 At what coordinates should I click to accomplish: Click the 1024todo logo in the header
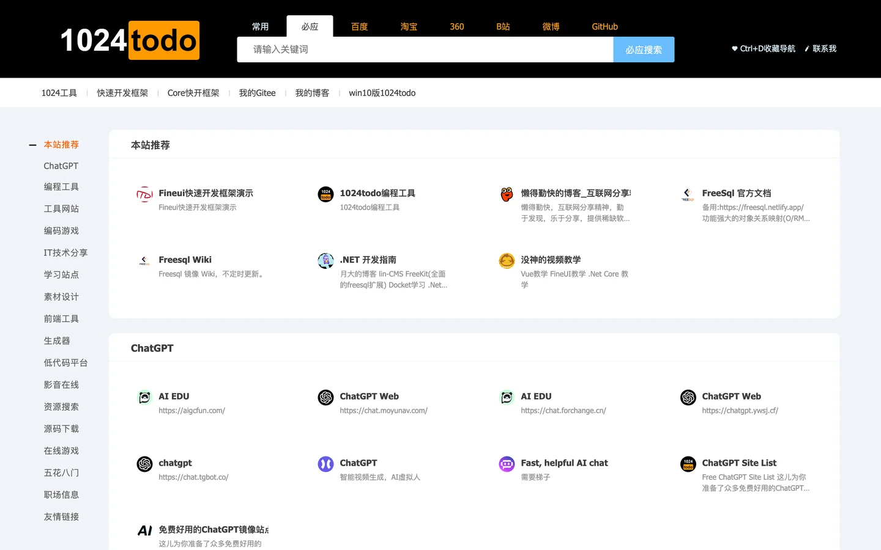(x=130, y=40)
